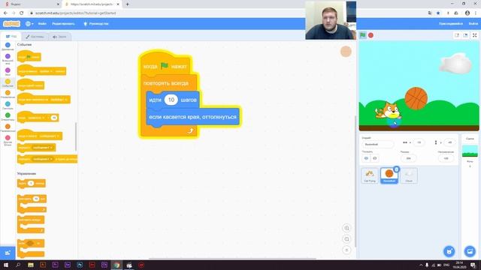Open Windows taskbar search
The height and width of the screenshot is (270, 481).
(x=18, y=265)
